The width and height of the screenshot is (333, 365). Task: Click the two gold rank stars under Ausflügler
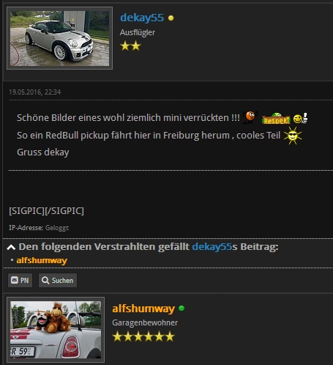(130, 46)
